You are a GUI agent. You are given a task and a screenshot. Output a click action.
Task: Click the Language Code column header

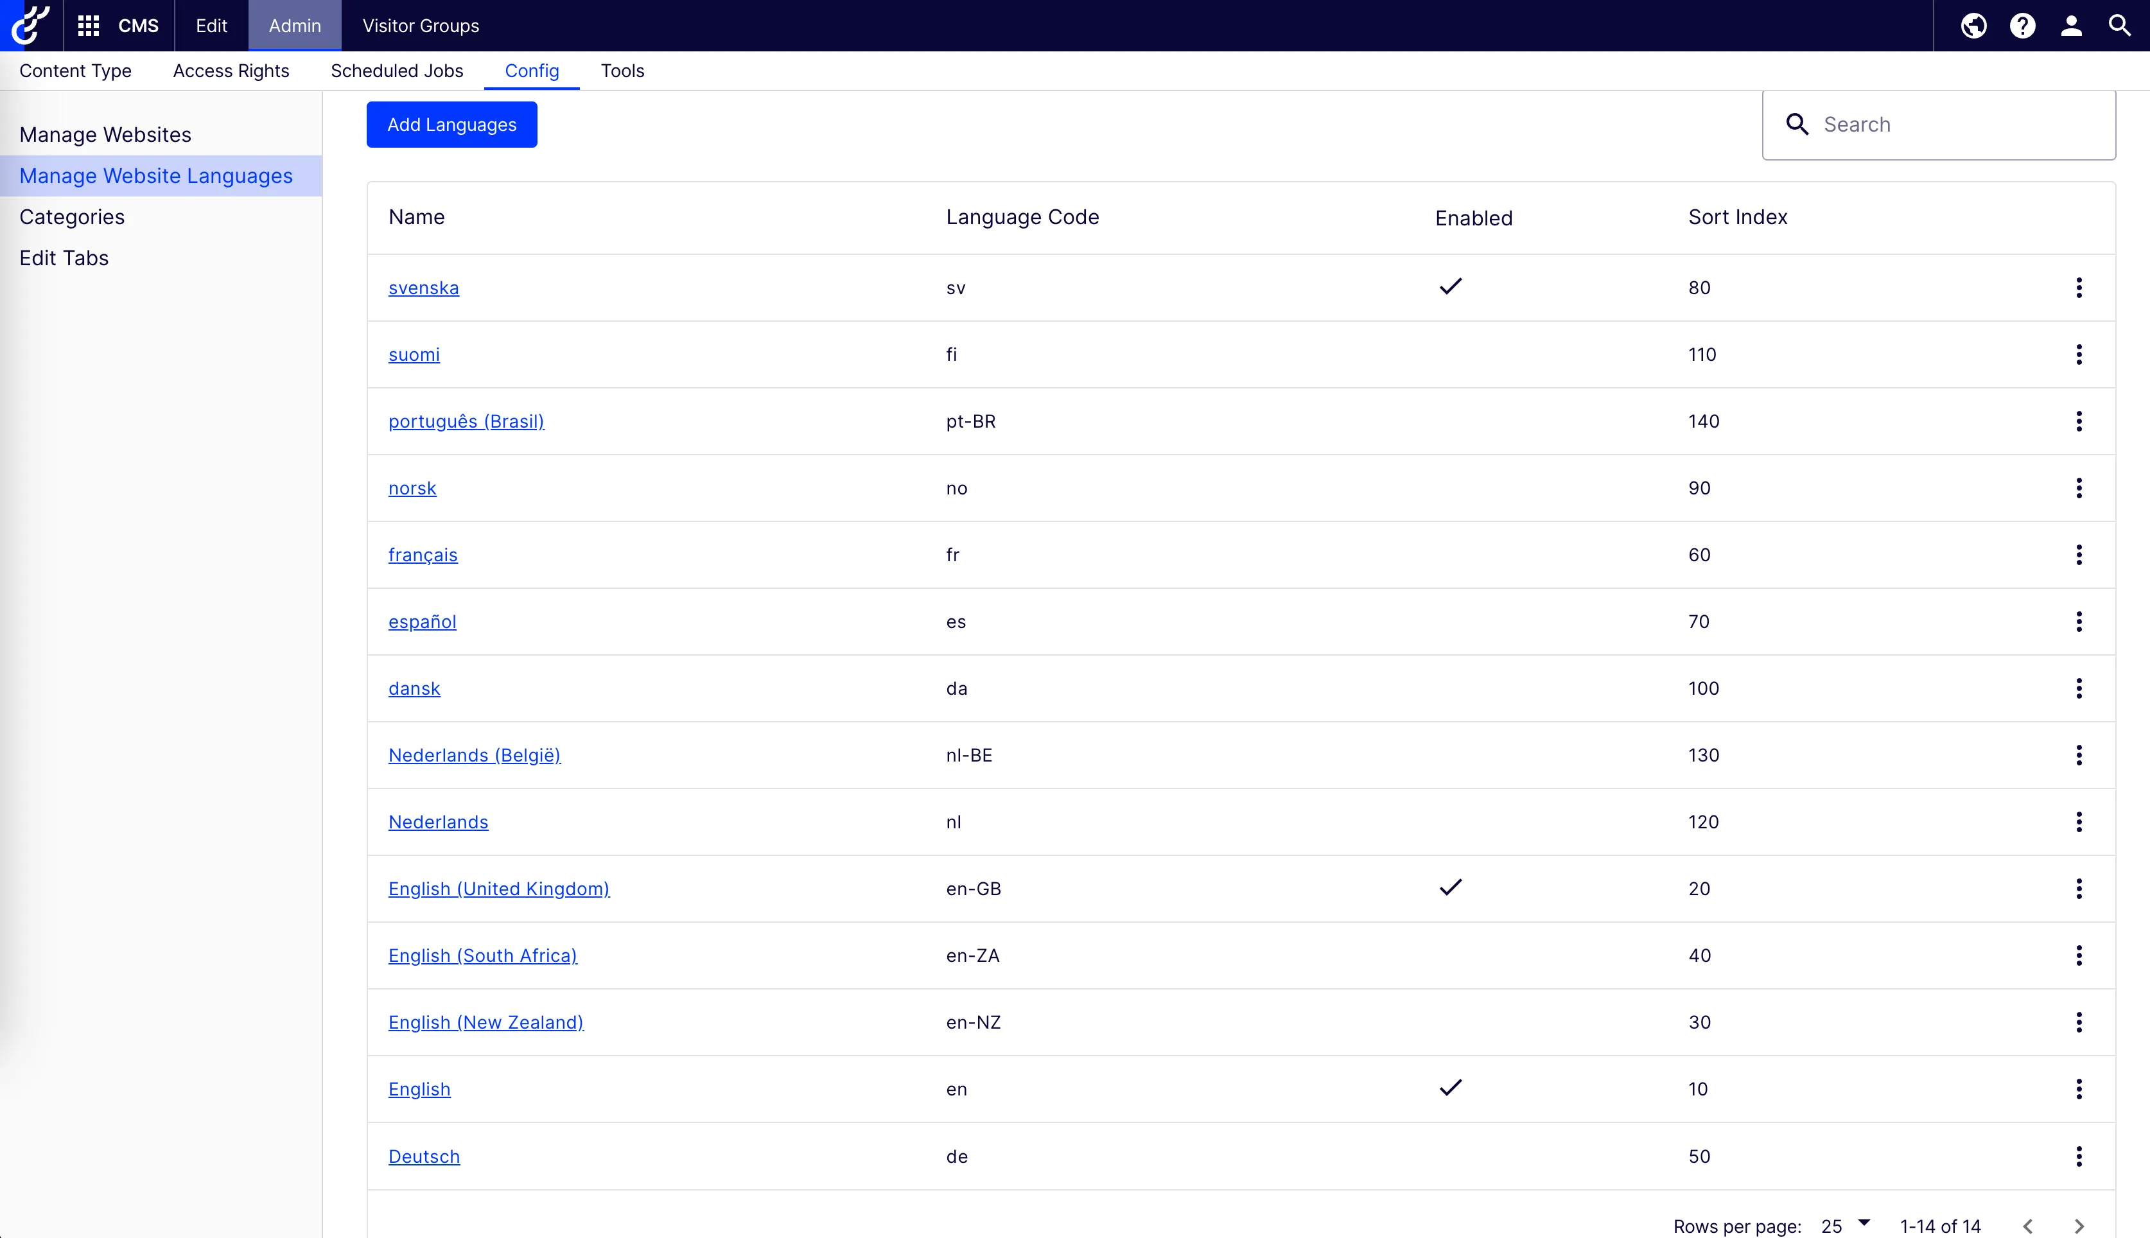tap(1022, 217)
